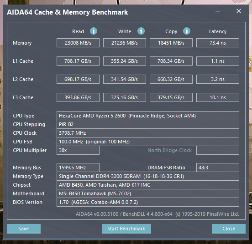Click the Close button

229,229
